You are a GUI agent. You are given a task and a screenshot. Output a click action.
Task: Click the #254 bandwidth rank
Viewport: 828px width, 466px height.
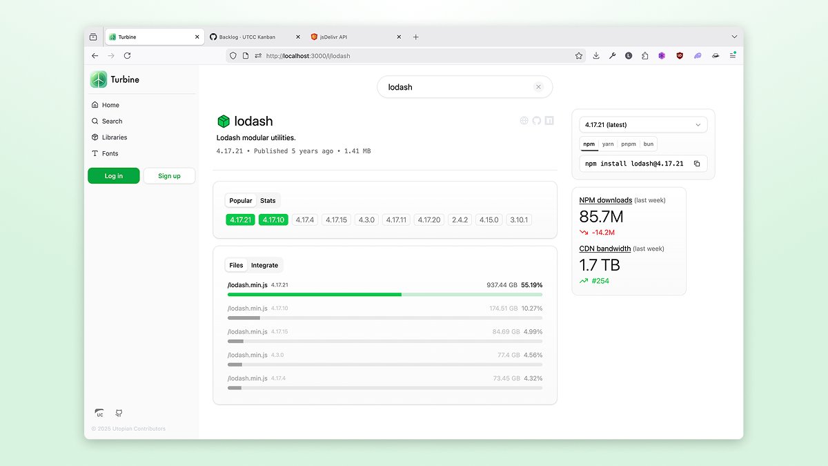click(600, 281)
